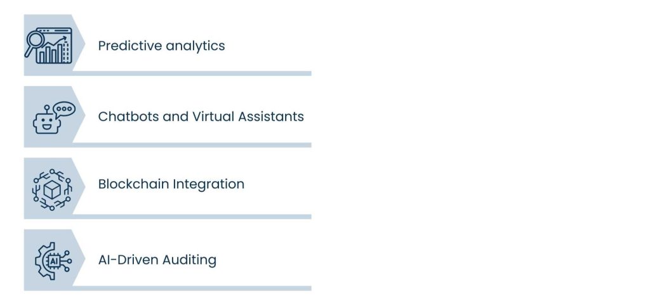This screenshot has width=650, height=306.
Task: Click the underline bar below Blockchain Integration
Action: pos(190,217)
